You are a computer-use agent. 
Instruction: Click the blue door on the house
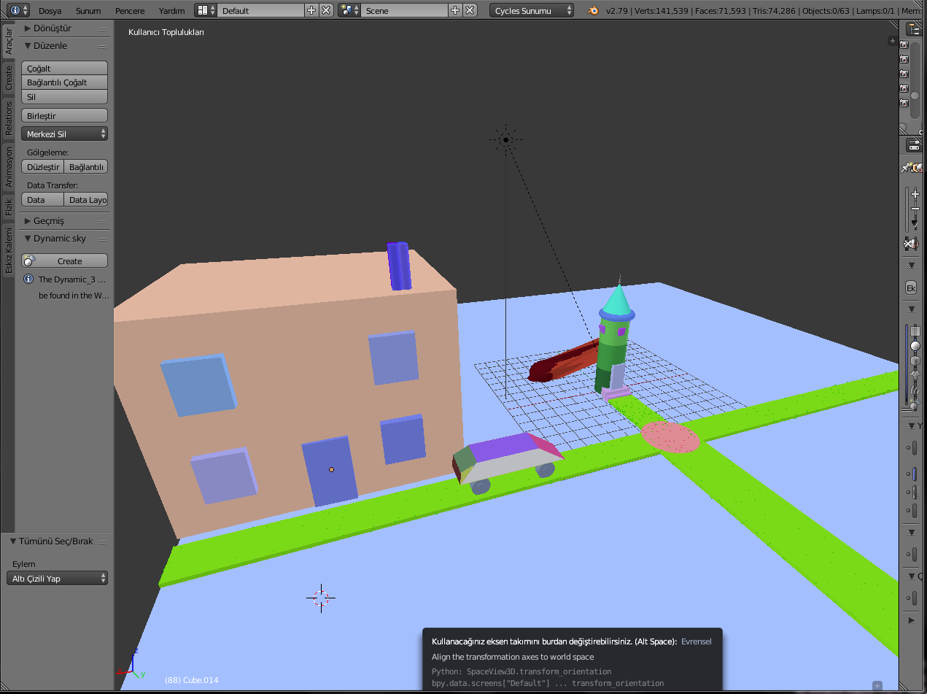pos(330,471)
